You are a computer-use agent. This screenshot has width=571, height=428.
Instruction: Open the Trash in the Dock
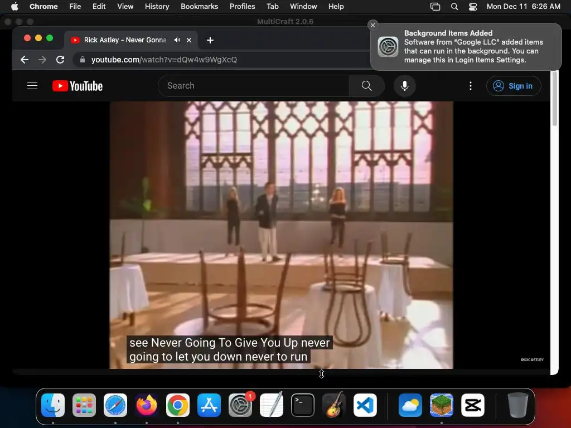point(517,405)
